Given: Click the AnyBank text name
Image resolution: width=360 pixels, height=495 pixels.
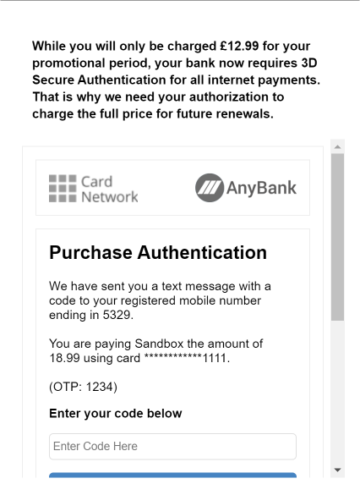Looking at the screenshot, I should click(261, 188).
